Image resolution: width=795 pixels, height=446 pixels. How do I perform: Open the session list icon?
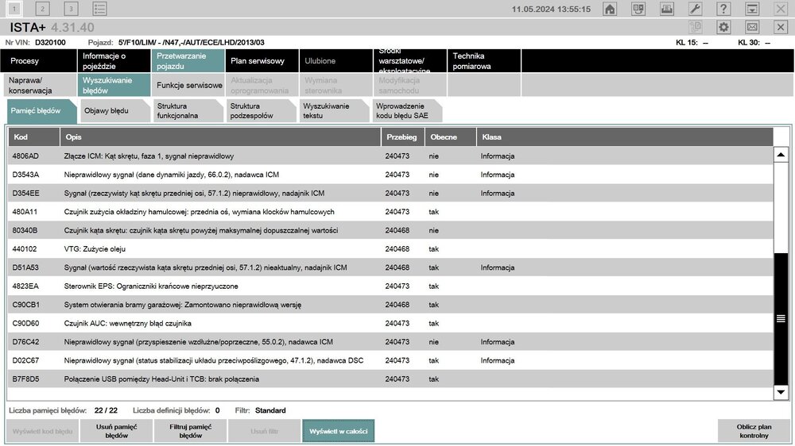coord(100,9)
